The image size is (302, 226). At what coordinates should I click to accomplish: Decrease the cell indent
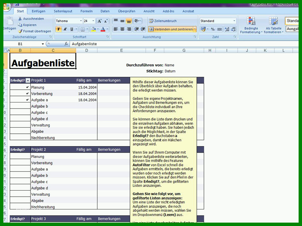click(136, 29)
